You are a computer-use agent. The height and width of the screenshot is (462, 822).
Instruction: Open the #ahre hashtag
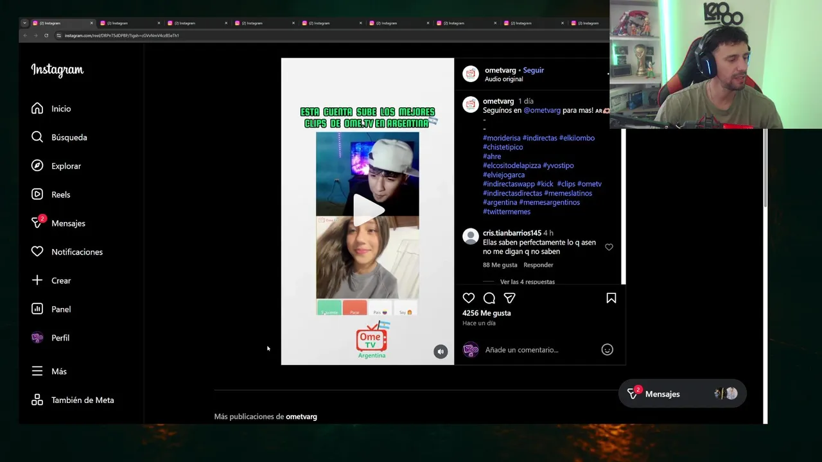click(x=492, y=157)
